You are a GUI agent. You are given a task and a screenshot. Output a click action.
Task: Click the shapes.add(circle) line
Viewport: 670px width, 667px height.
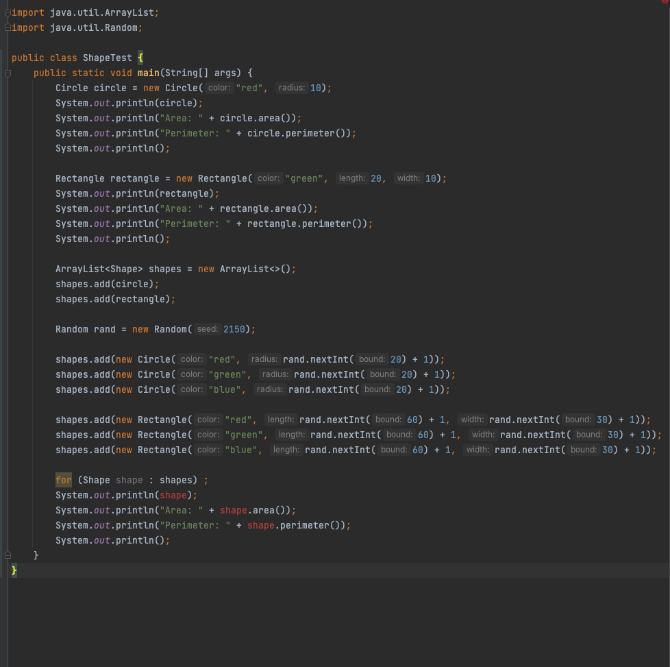[x=108, y=284]
